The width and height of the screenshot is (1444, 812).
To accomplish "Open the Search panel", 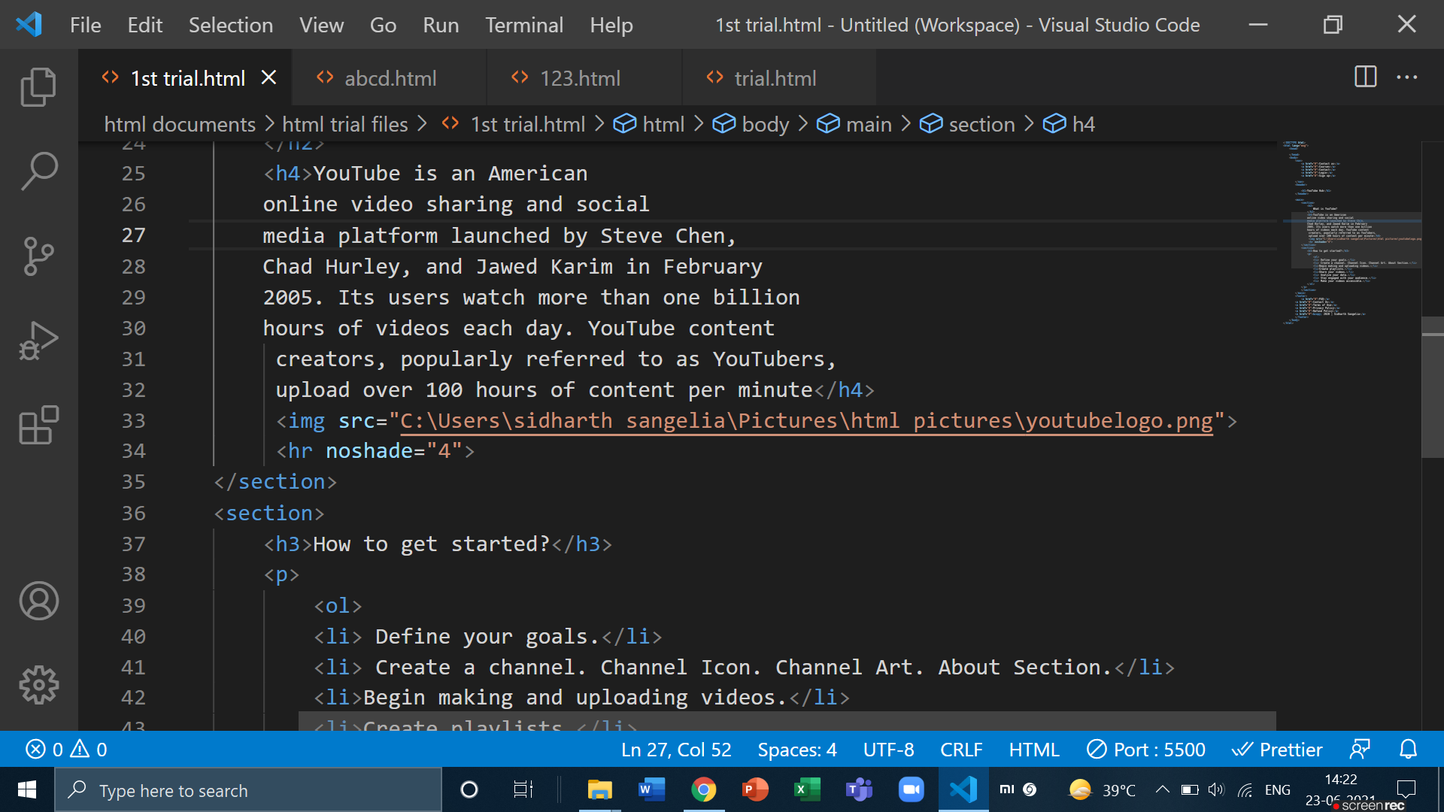I will coord(38,171).
